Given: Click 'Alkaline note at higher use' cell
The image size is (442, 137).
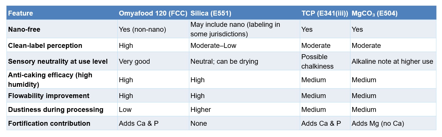Looking at the screenshot, I should (392, 61).
